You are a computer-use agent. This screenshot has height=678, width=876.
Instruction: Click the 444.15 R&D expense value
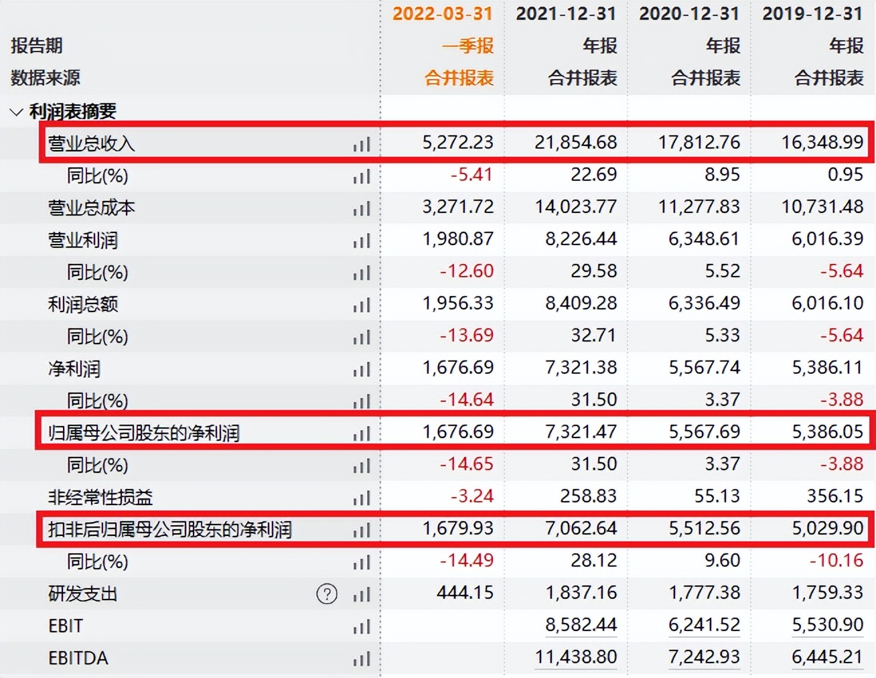tap(465, 592)
